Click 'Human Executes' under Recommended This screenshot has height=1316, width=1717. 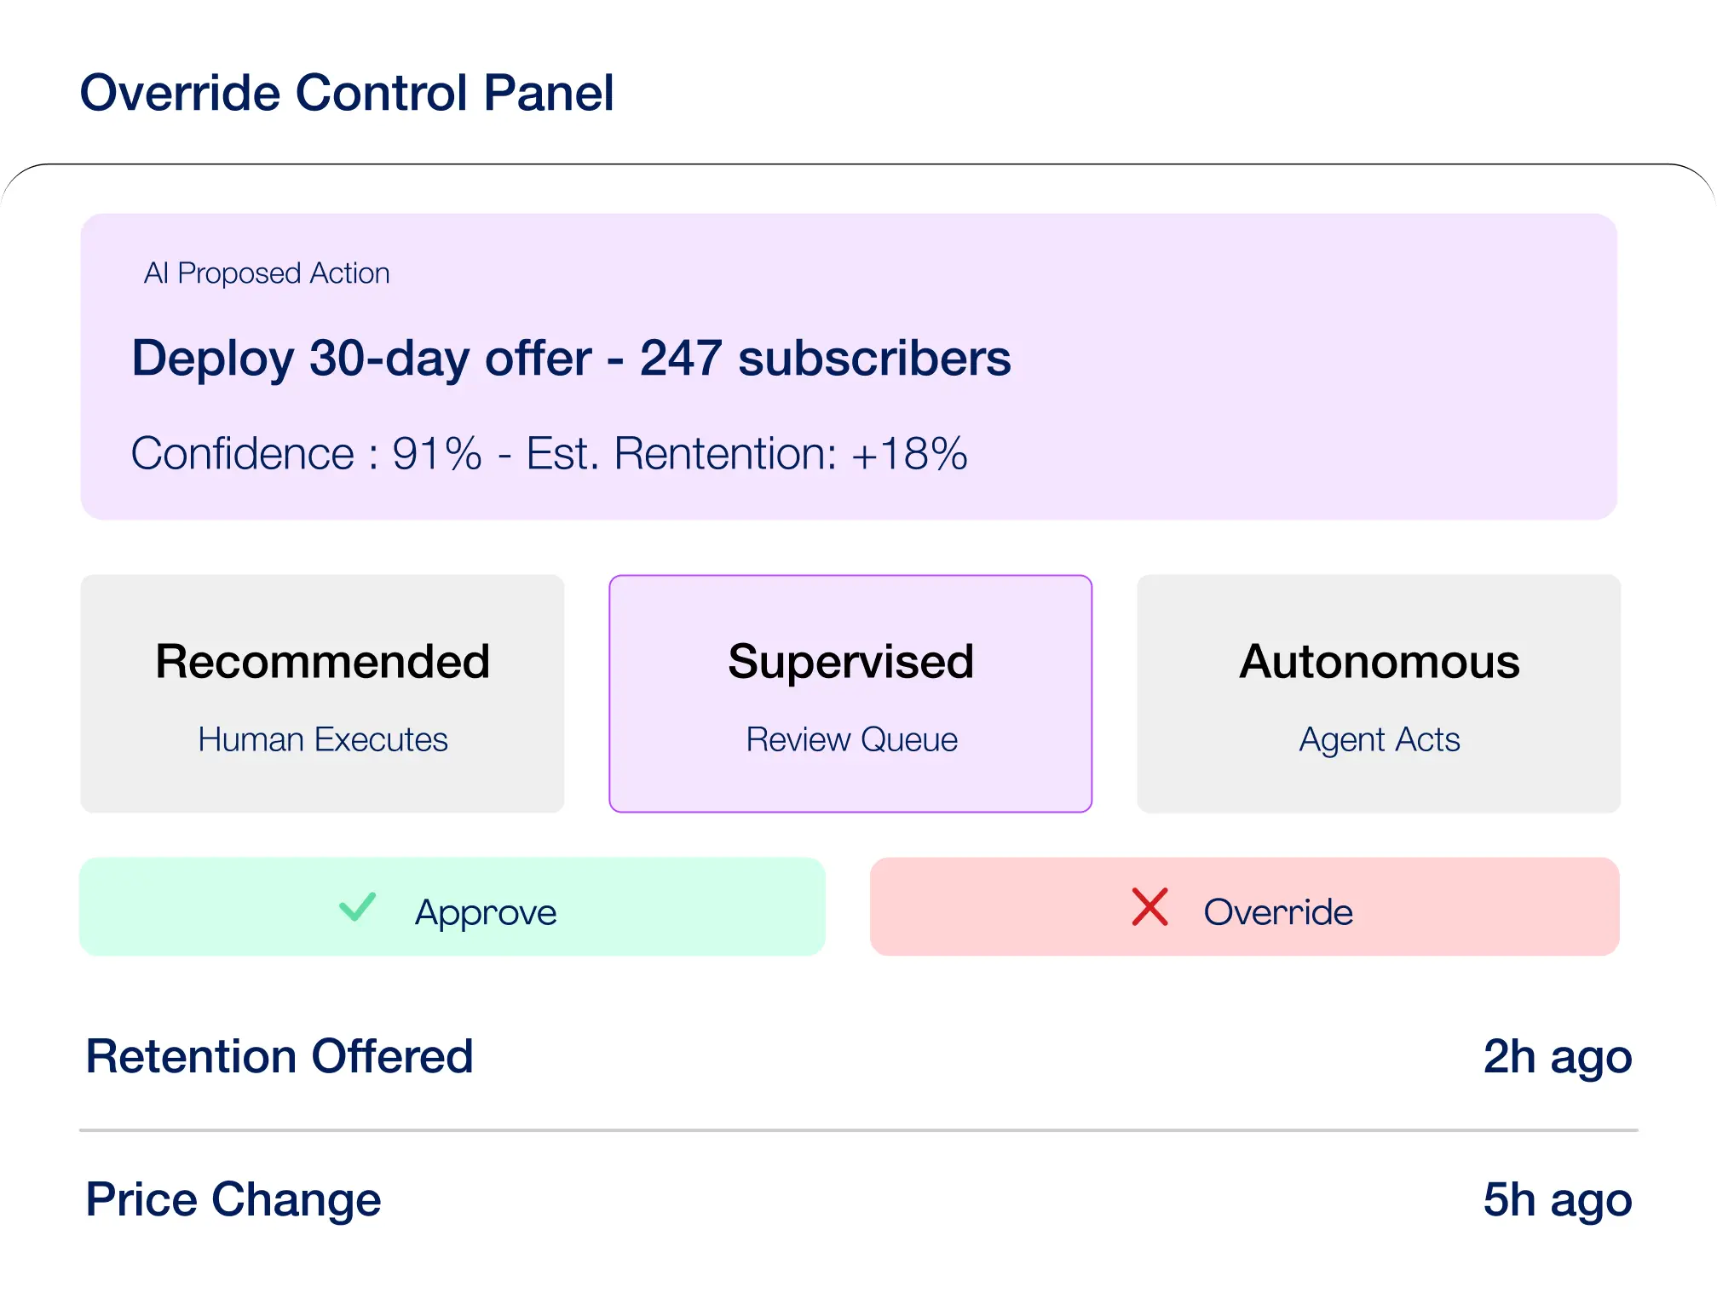322,739
